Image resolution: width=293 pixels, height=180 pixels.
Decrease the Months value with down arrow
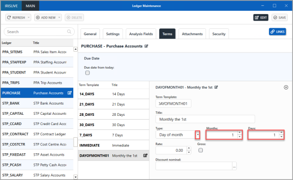click(240, 137)
